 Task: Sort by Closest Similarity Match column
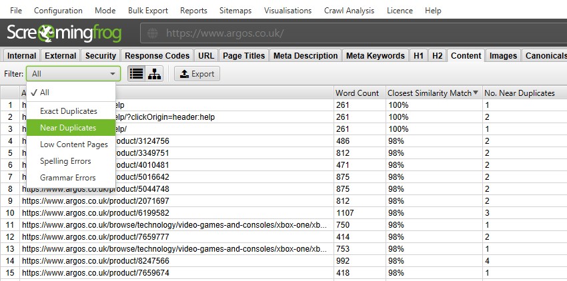[x=430, y=93]
